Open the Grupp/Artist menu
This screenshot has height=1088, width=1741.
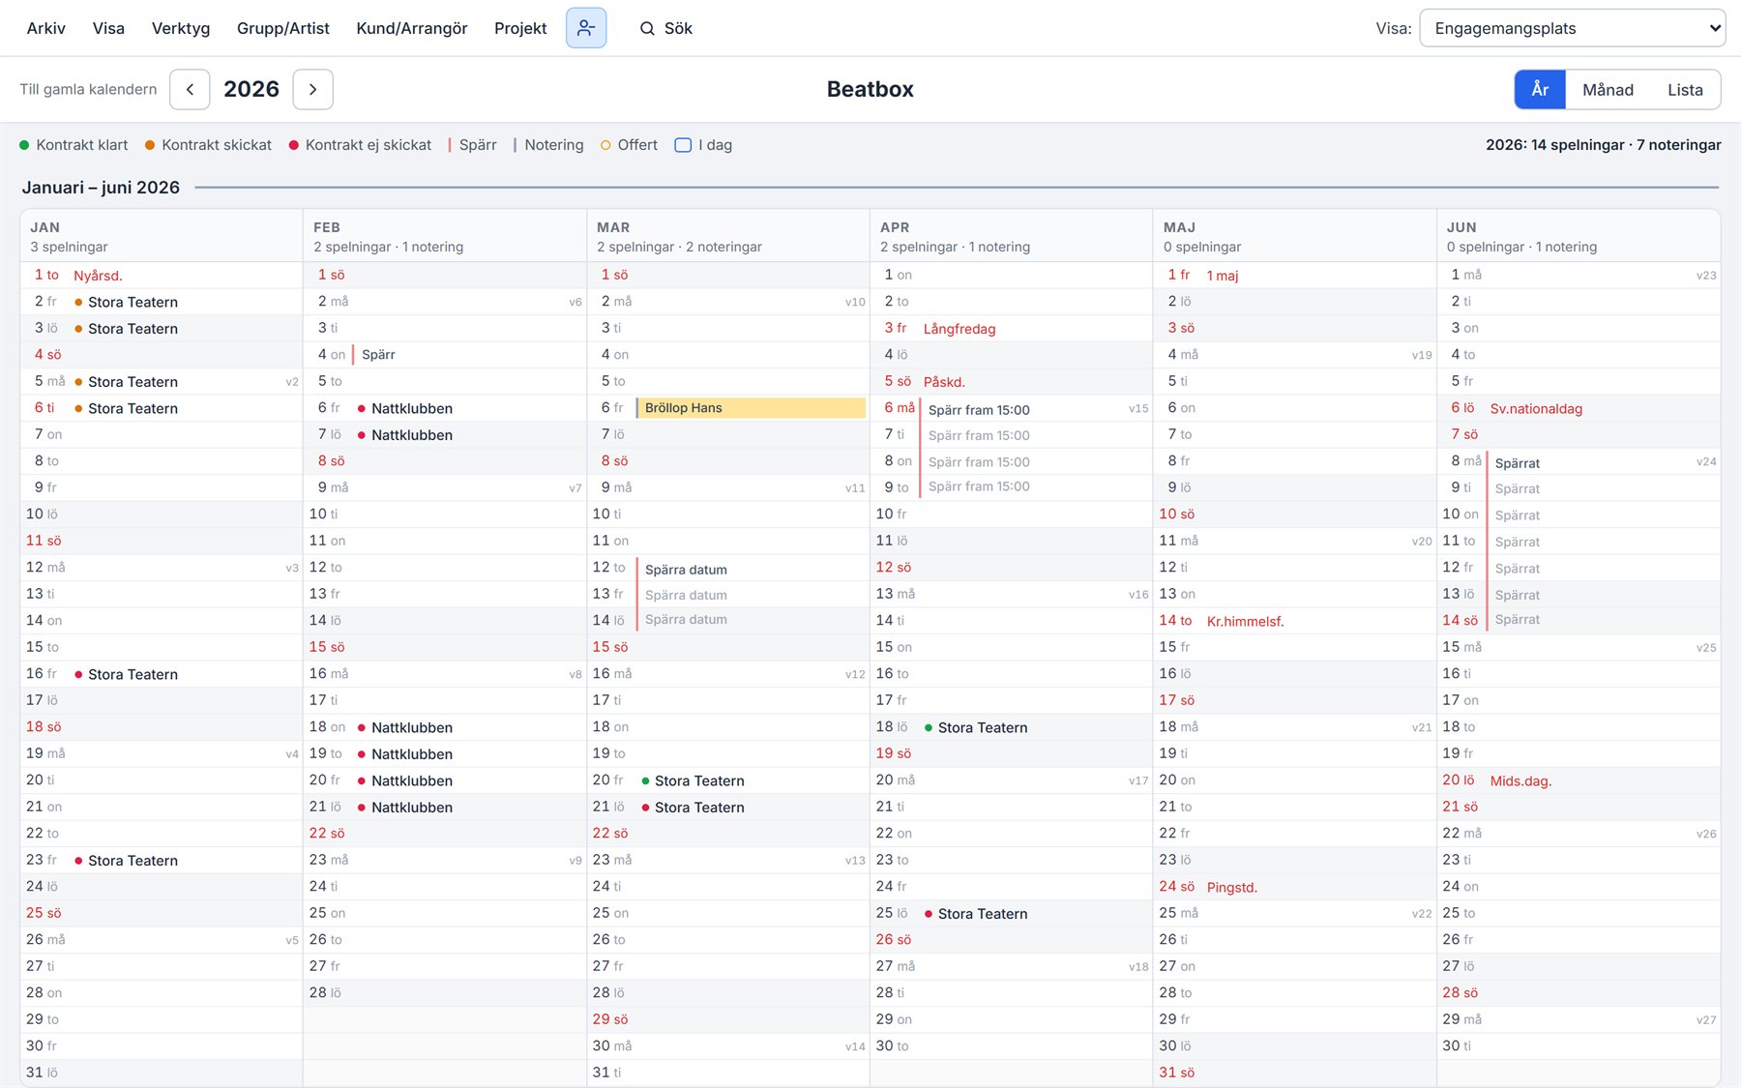tap(283, 28)
